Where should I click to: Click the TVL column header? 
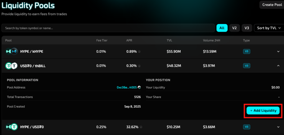(169, 40)
